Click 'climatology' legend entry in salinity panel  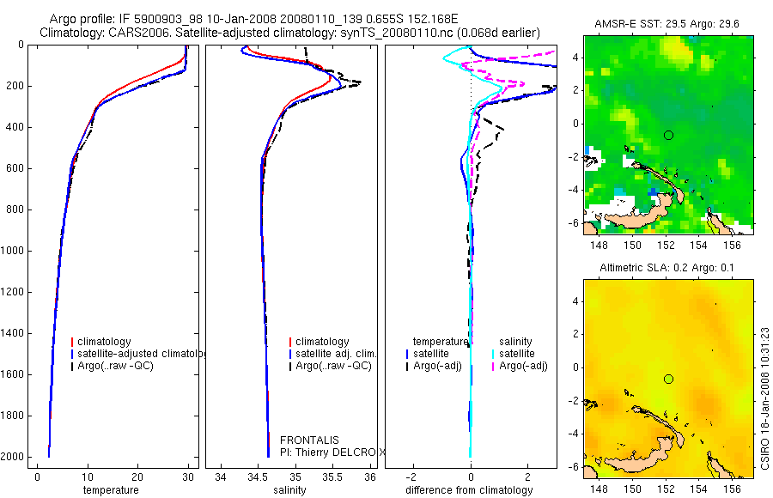(322, 342)
